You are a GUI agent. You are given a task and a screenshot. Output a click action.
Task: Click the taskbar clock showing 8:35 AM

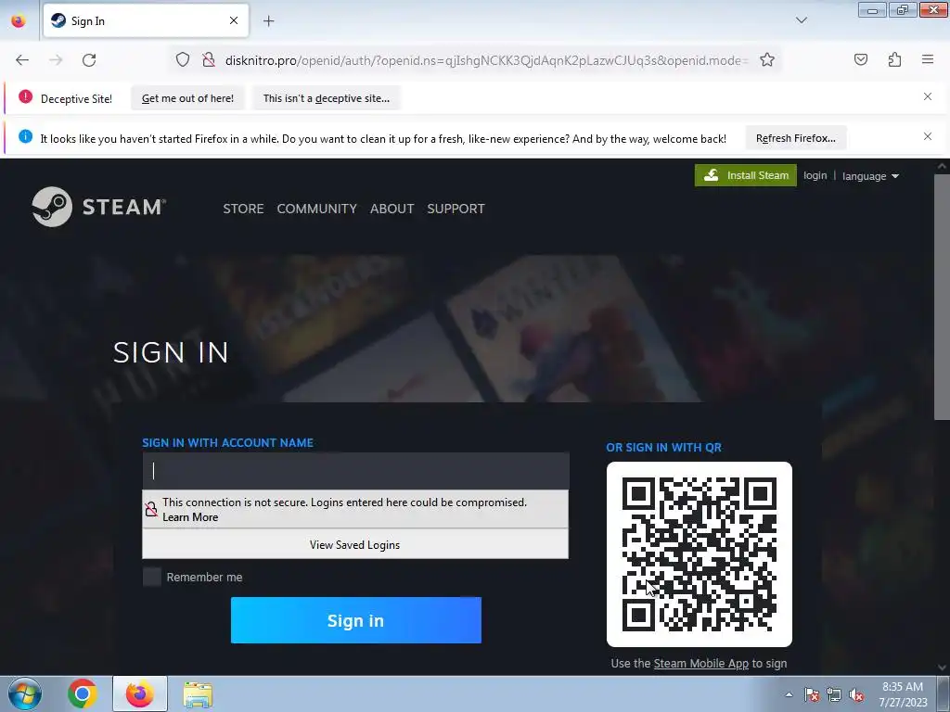click(x=903, y=694)
